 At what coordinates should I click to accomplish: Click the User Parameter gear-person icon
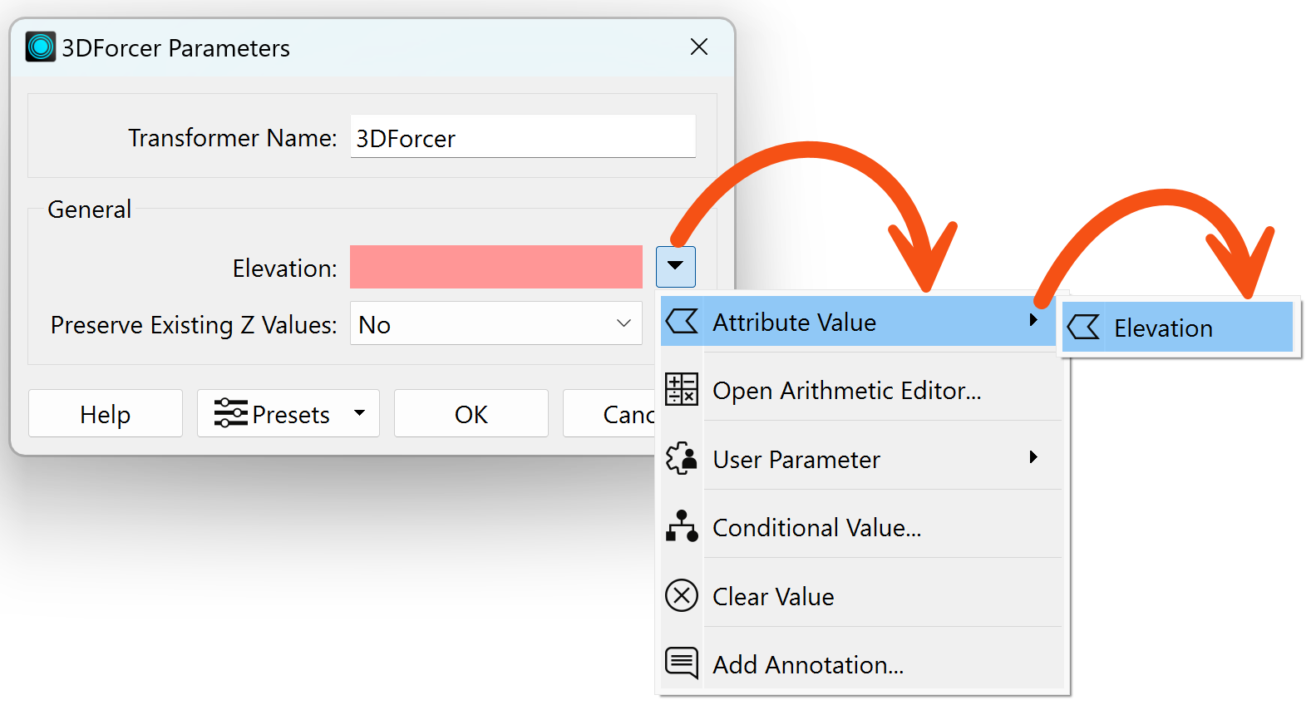tap(682, 458)
